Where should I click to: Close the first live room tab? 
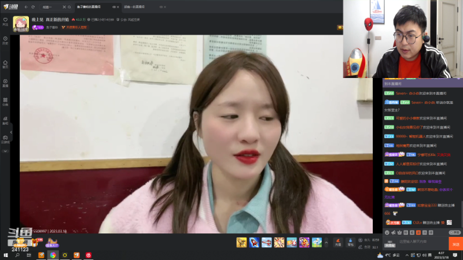tap(118, 7)
